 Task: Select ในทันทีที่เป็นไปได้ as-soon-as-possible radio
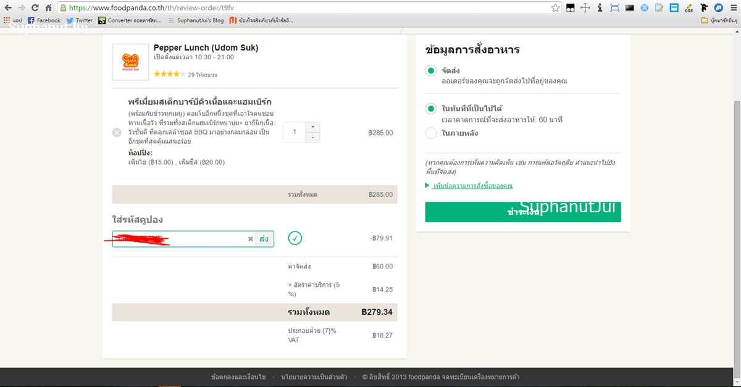pyautogui.click(x=431, y=109)
